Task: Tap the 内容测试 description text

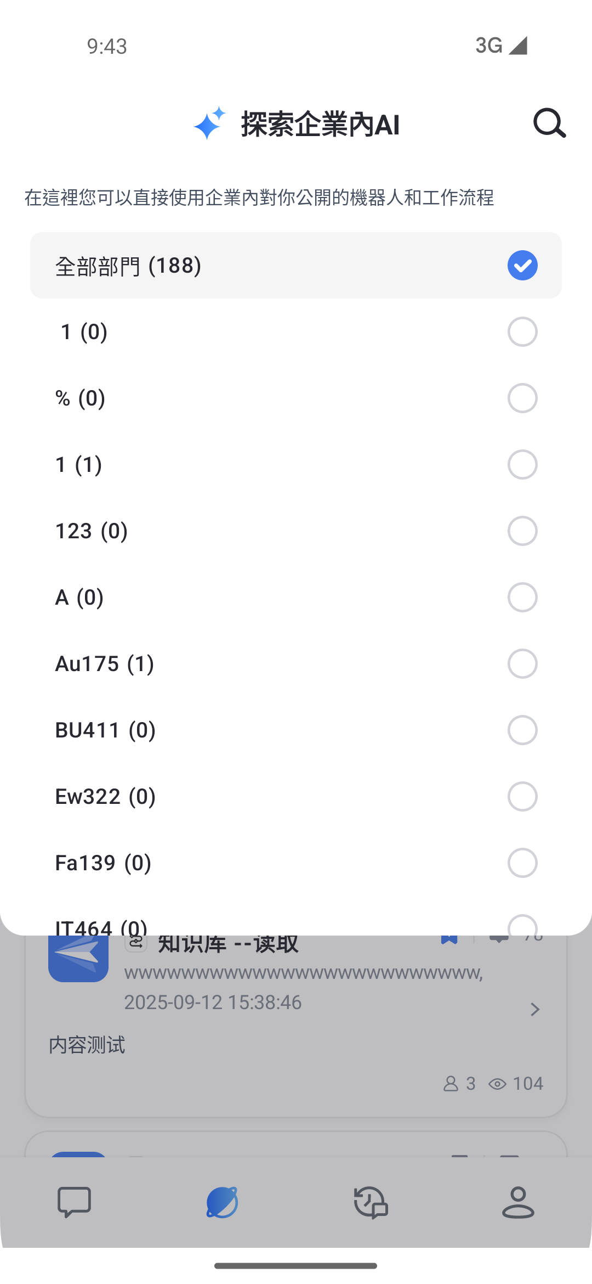Action: coord(87,1045)
